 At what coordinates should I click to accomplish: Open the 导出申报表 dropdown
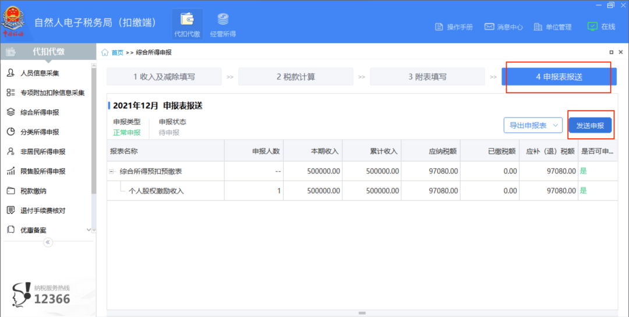click(x=533, y=126)
